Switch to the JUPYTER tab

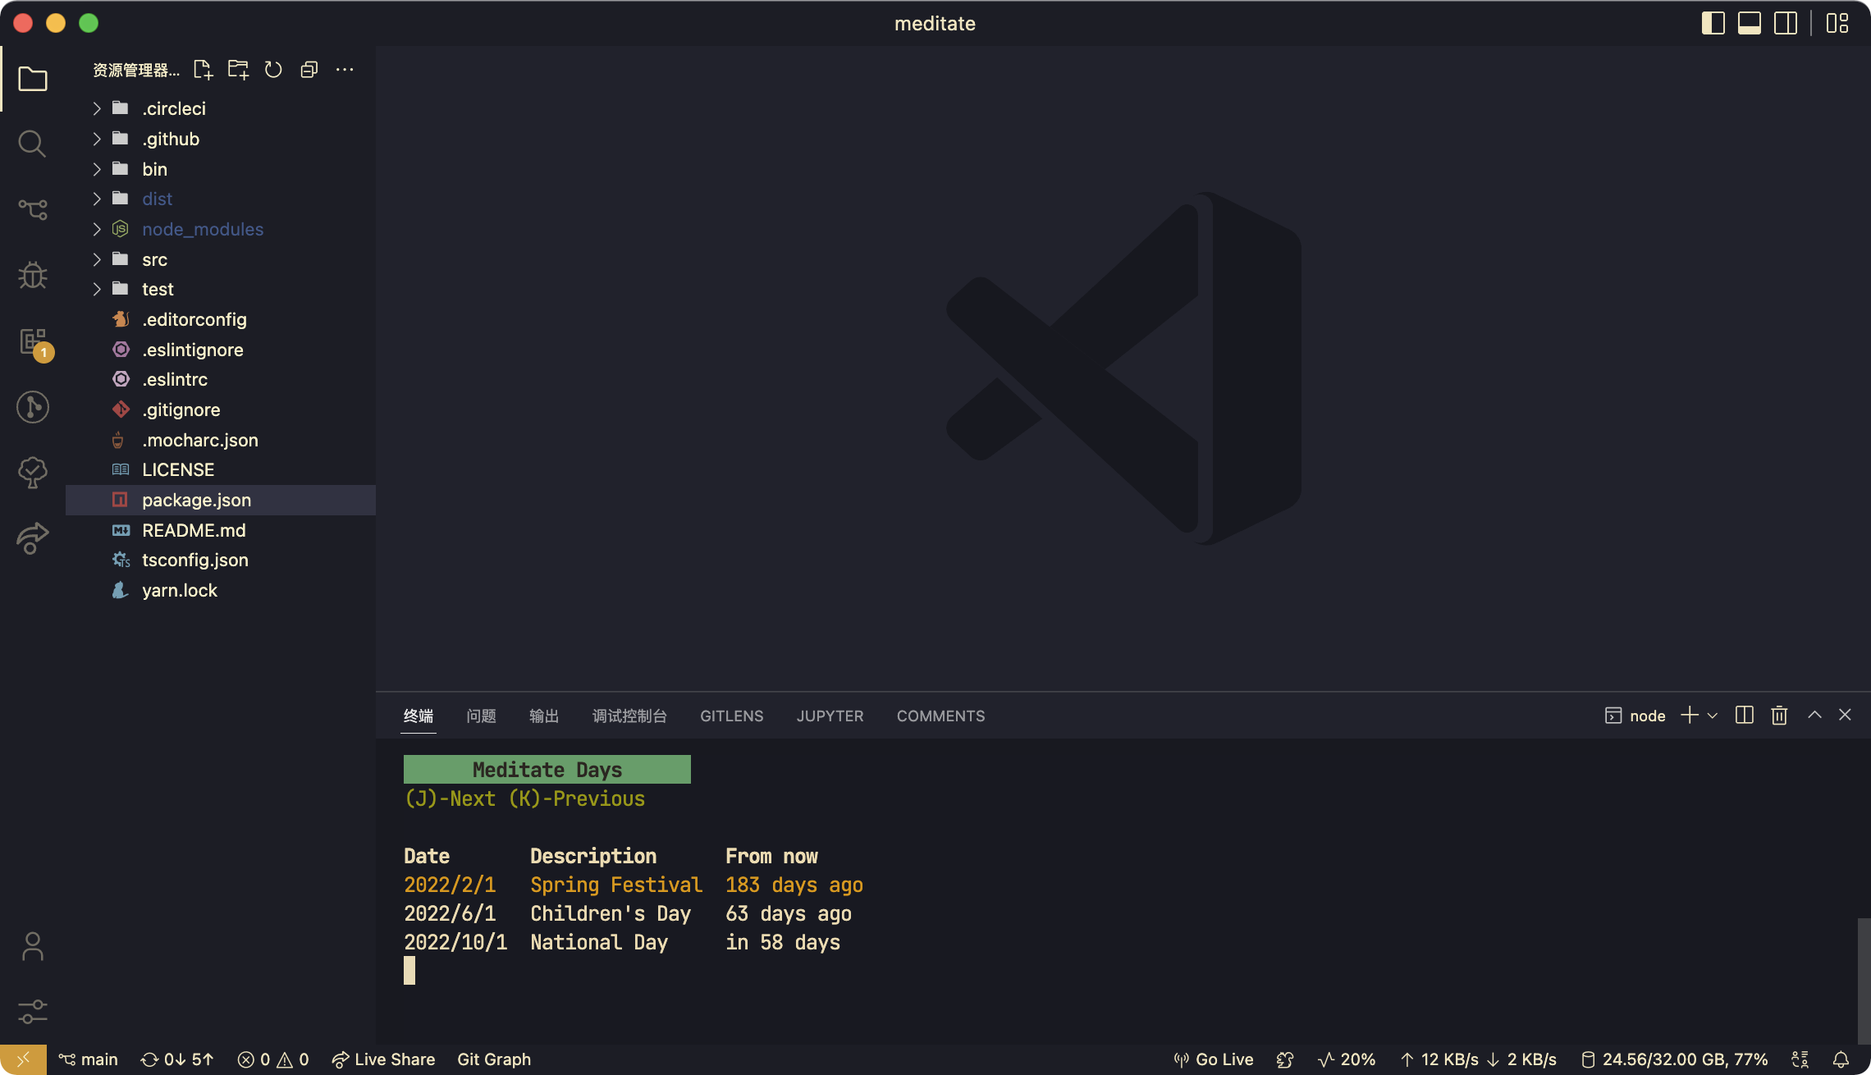tap(830, 716)
